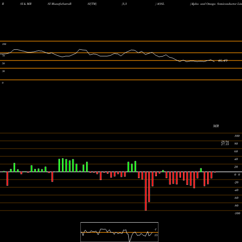Click the "(5,5" parameter text in header

click(124, 4)
